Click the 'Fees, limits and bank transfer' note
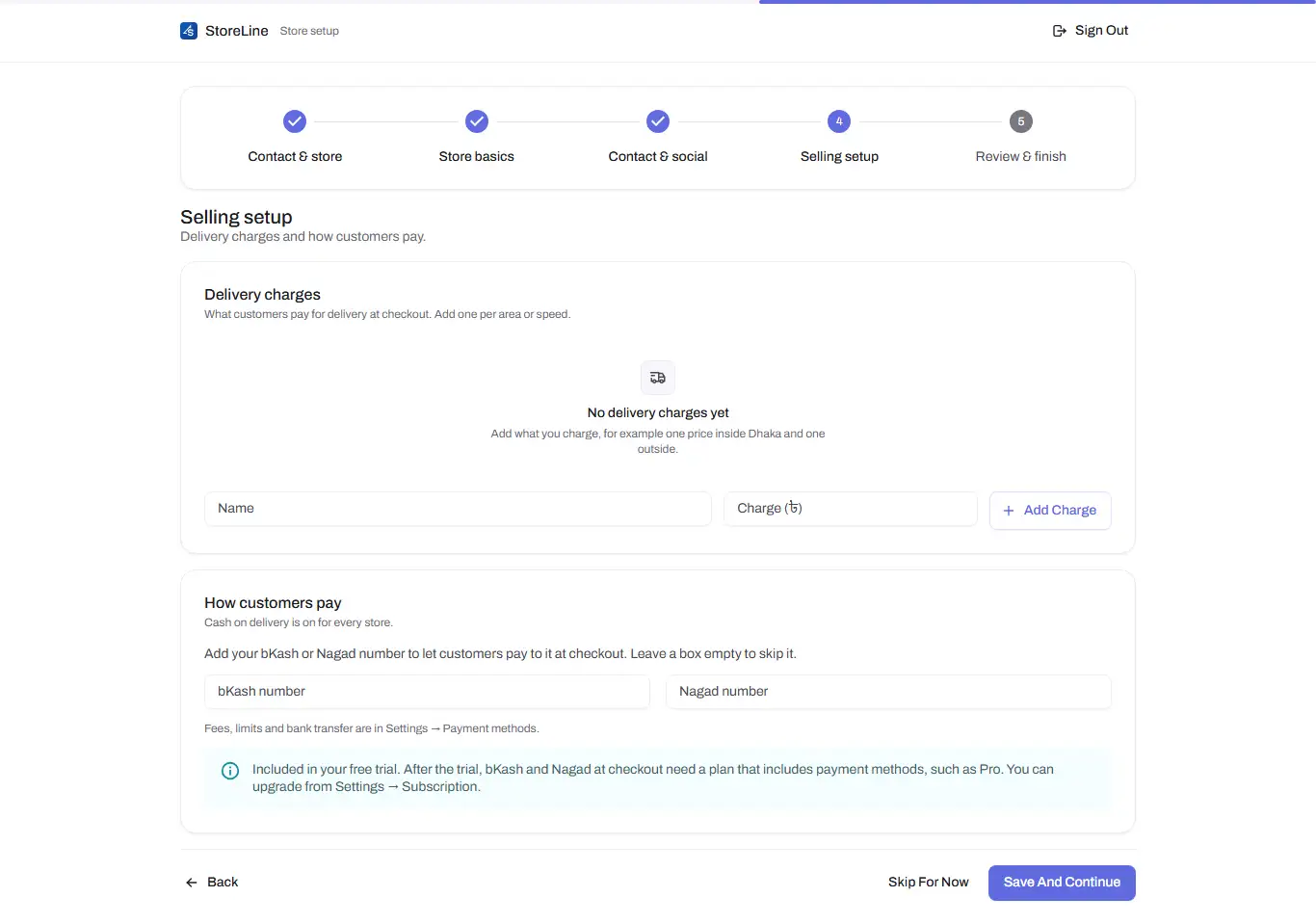Viewport: 1316px width, 924px height. pos(372,728)
